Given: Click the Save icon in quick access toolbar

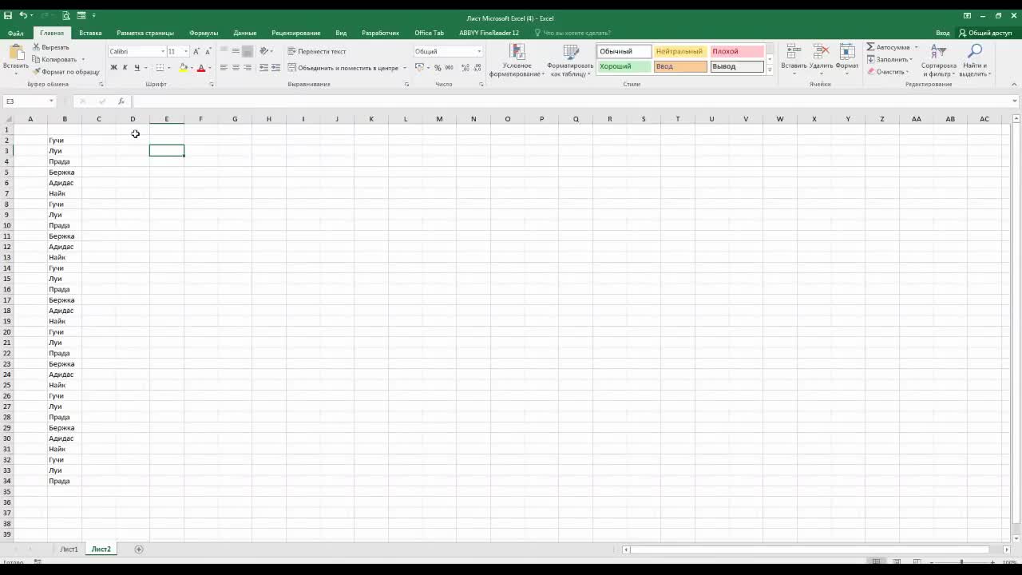Looking at the screenshot, I should click(8, 15).
